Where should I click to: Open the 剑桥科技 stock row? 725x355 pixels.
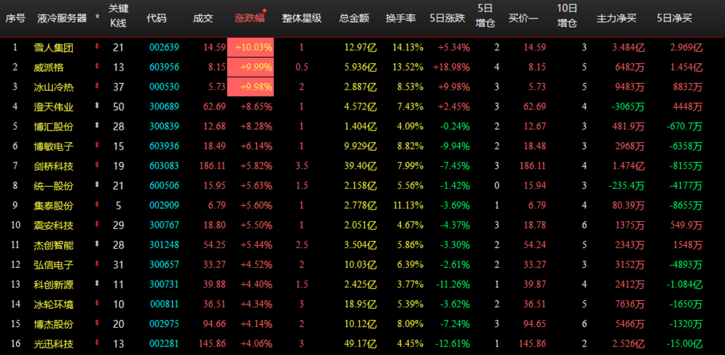coord(362,166)
